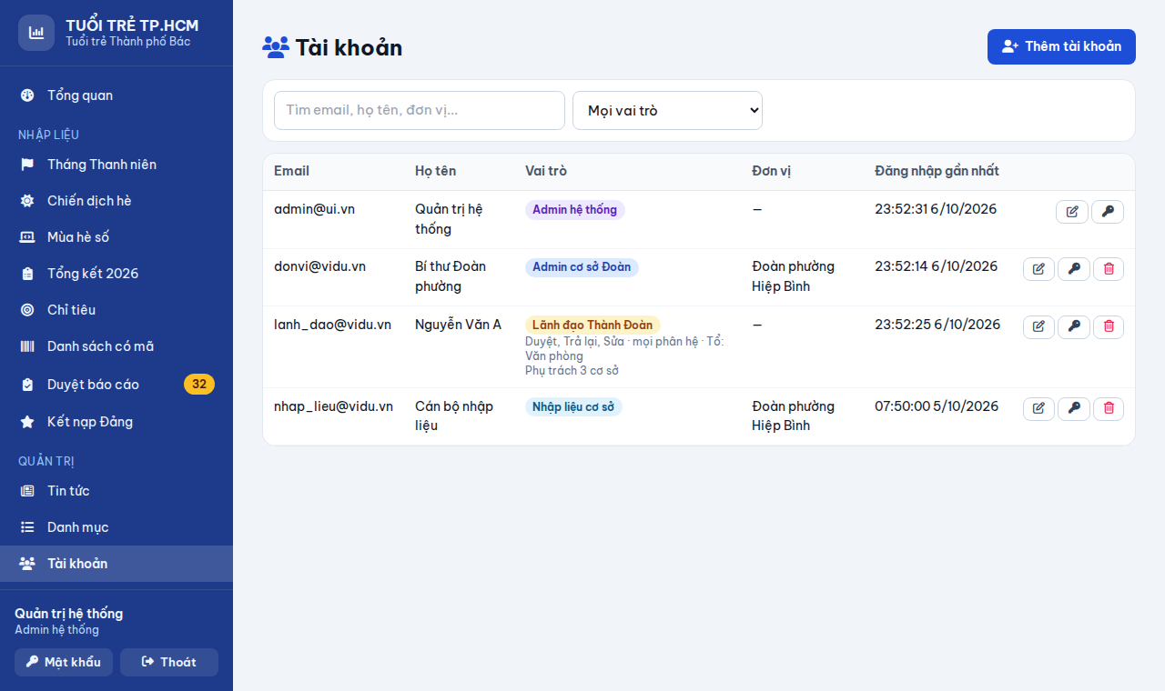
Task: Open Danh sách có mã
Action: tap(116, 346)
